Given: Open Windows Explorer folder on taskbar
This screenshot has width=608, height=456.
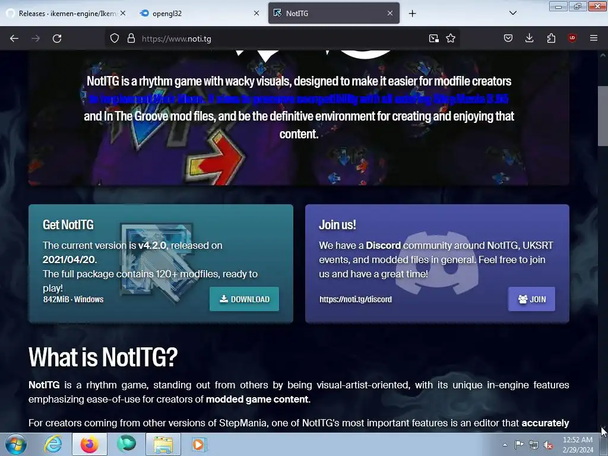Looking at the screenshot, I should tap(163, 444).
